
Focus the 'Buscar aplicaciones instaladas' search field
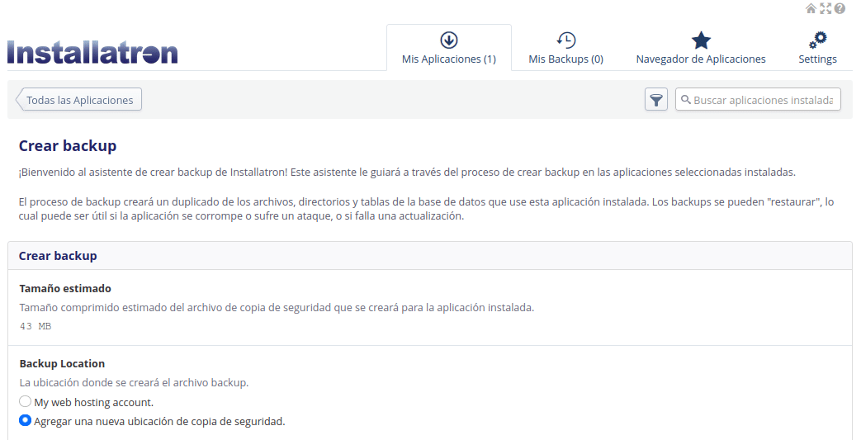[764, 100]
